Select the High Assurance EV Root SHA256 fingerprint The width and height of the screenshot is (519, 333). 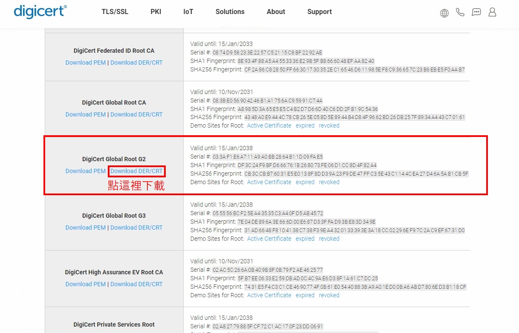click(x=355, y=287)
